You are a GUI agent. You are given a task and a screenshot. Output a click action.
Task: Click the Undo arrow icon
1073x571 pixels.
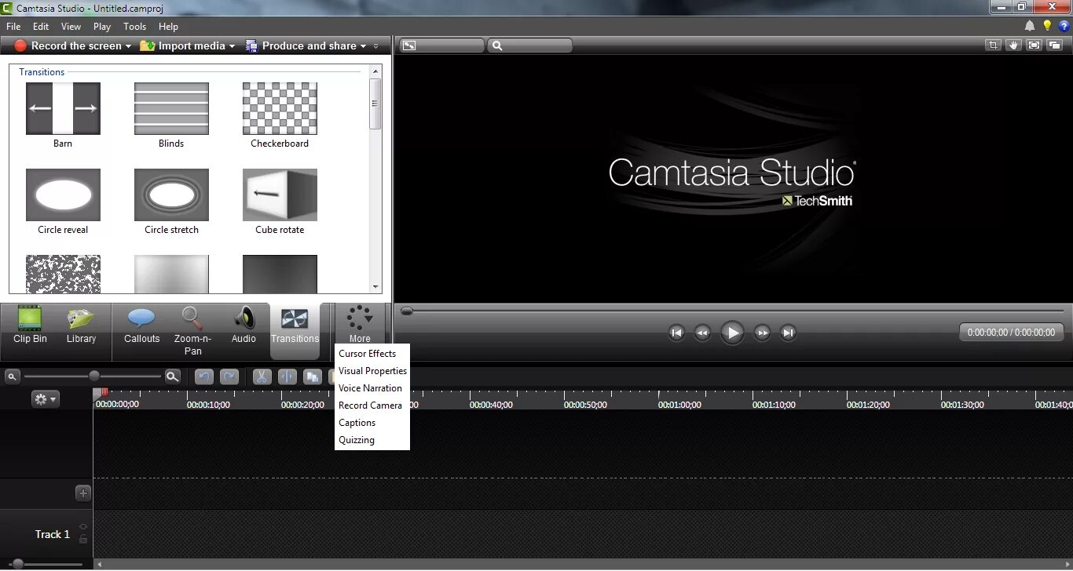(203, 377)
